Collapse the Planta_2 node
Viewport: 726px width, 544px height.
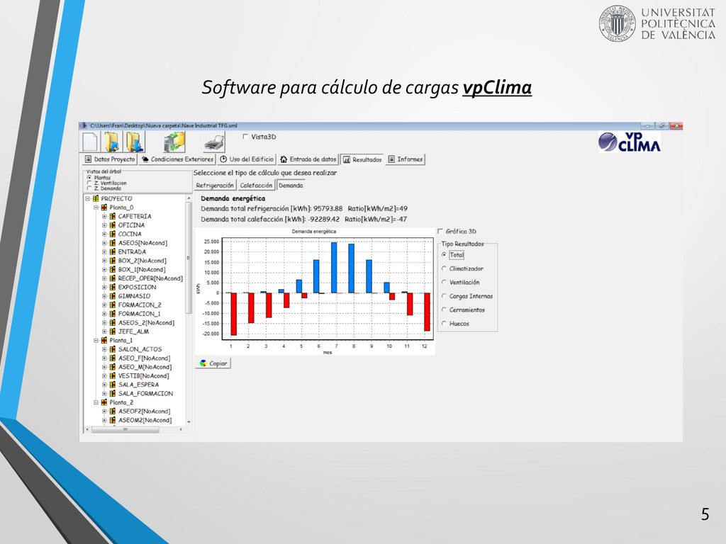pyautogui.click(x=96, y=402)
